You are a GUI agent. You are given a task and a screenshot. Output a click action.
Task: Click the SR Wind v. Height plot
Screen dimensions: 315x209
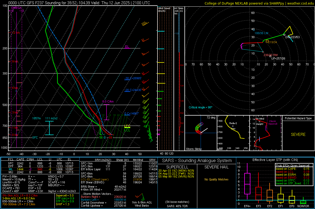266,133
